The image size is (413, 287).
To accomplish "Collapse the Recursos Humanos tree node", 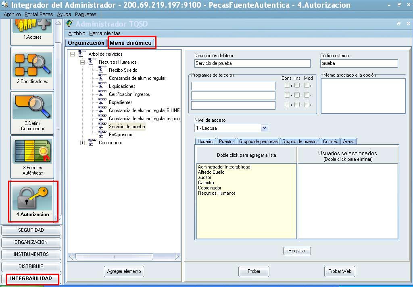I will (x=83, y=62).
